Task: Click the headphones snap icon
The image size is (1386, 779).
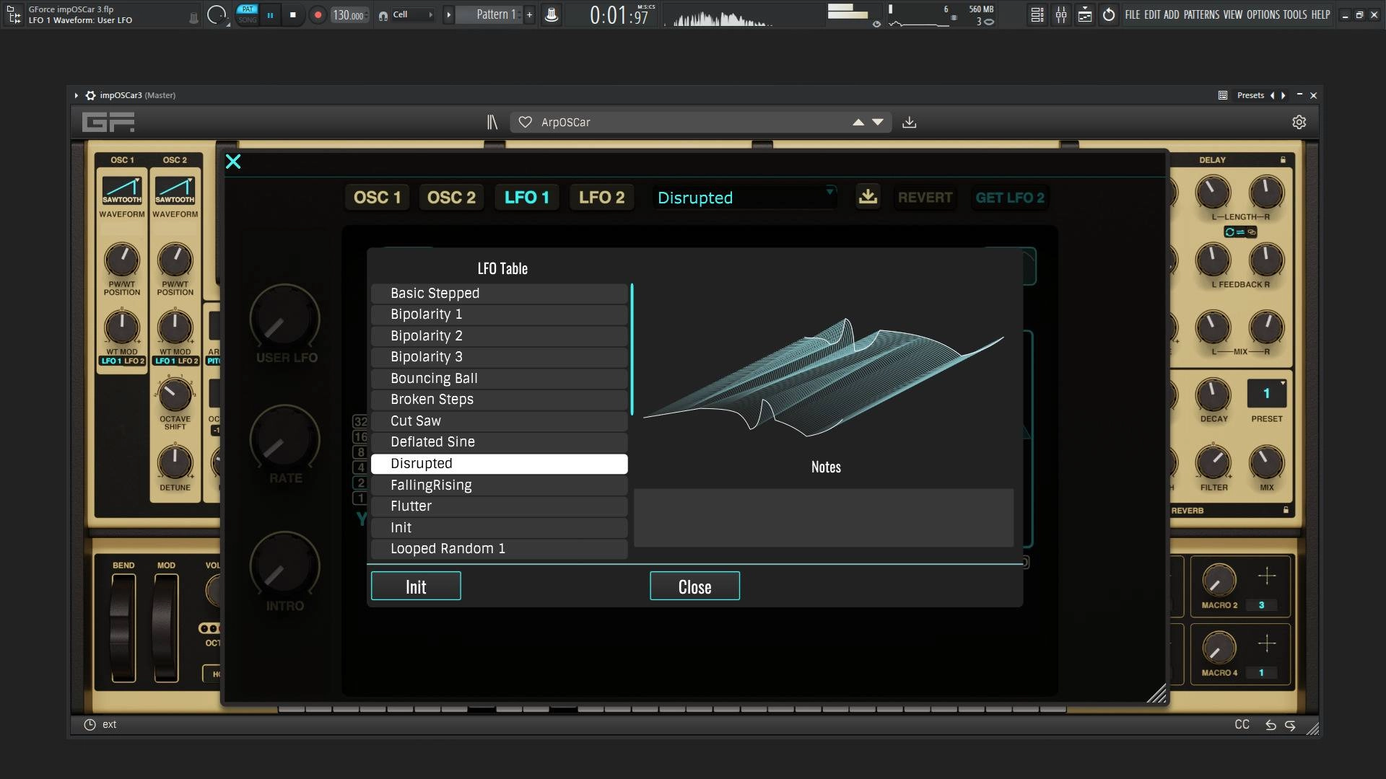Action: (x=383, y=15)
